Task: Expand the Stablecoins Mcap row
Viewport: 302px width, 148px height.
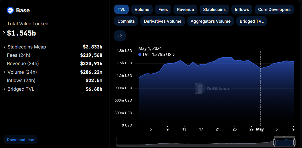Action: coord(5,47)
